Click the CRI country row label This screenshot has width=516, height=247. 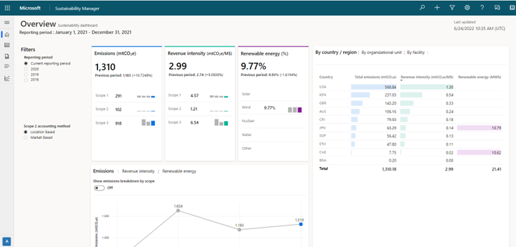point(322,120)
